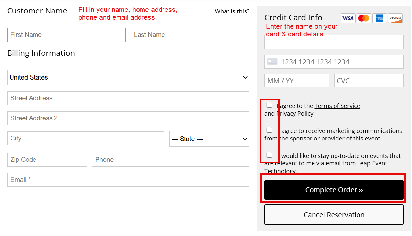Screen dimensions: 412x236
Task: Focus the MM / YY expiry field
Action: 296,80
